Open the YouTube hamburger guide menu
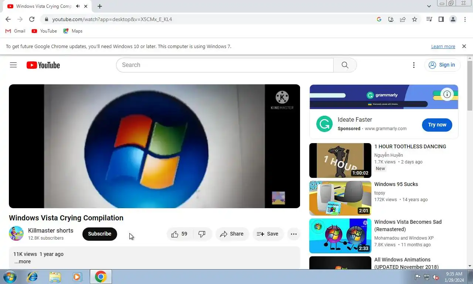 pos(13,65)
